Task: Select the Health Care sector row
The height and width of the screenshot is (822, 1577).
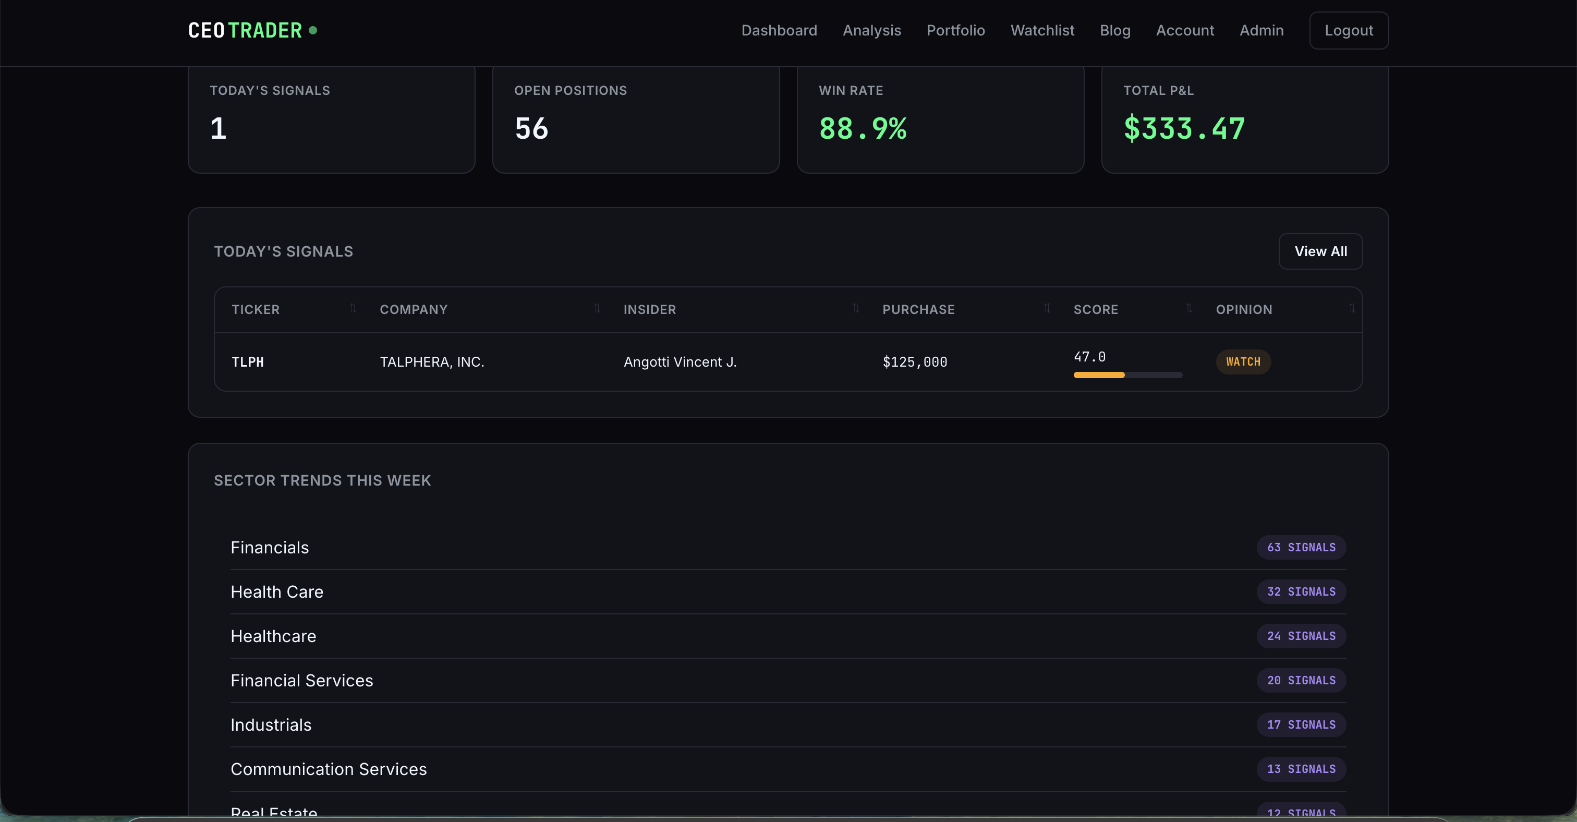Action: click(x=788, y=592)
